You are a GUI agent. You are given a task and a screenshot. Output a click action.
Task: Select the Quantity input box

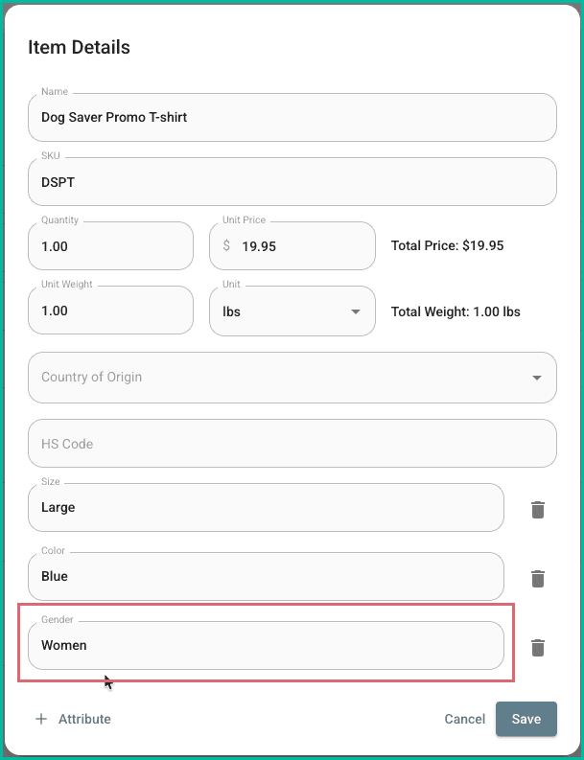[x=110, y=246]
